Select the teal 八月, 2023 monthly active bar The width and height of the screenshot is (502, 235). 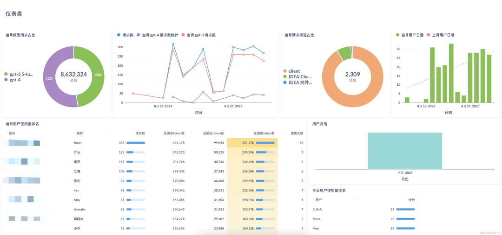[x=405, y=151]
